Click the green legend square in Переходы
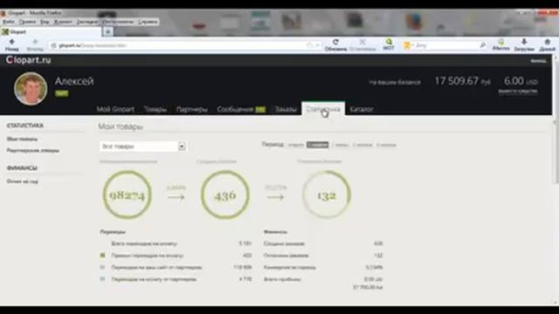 (103, 256)
